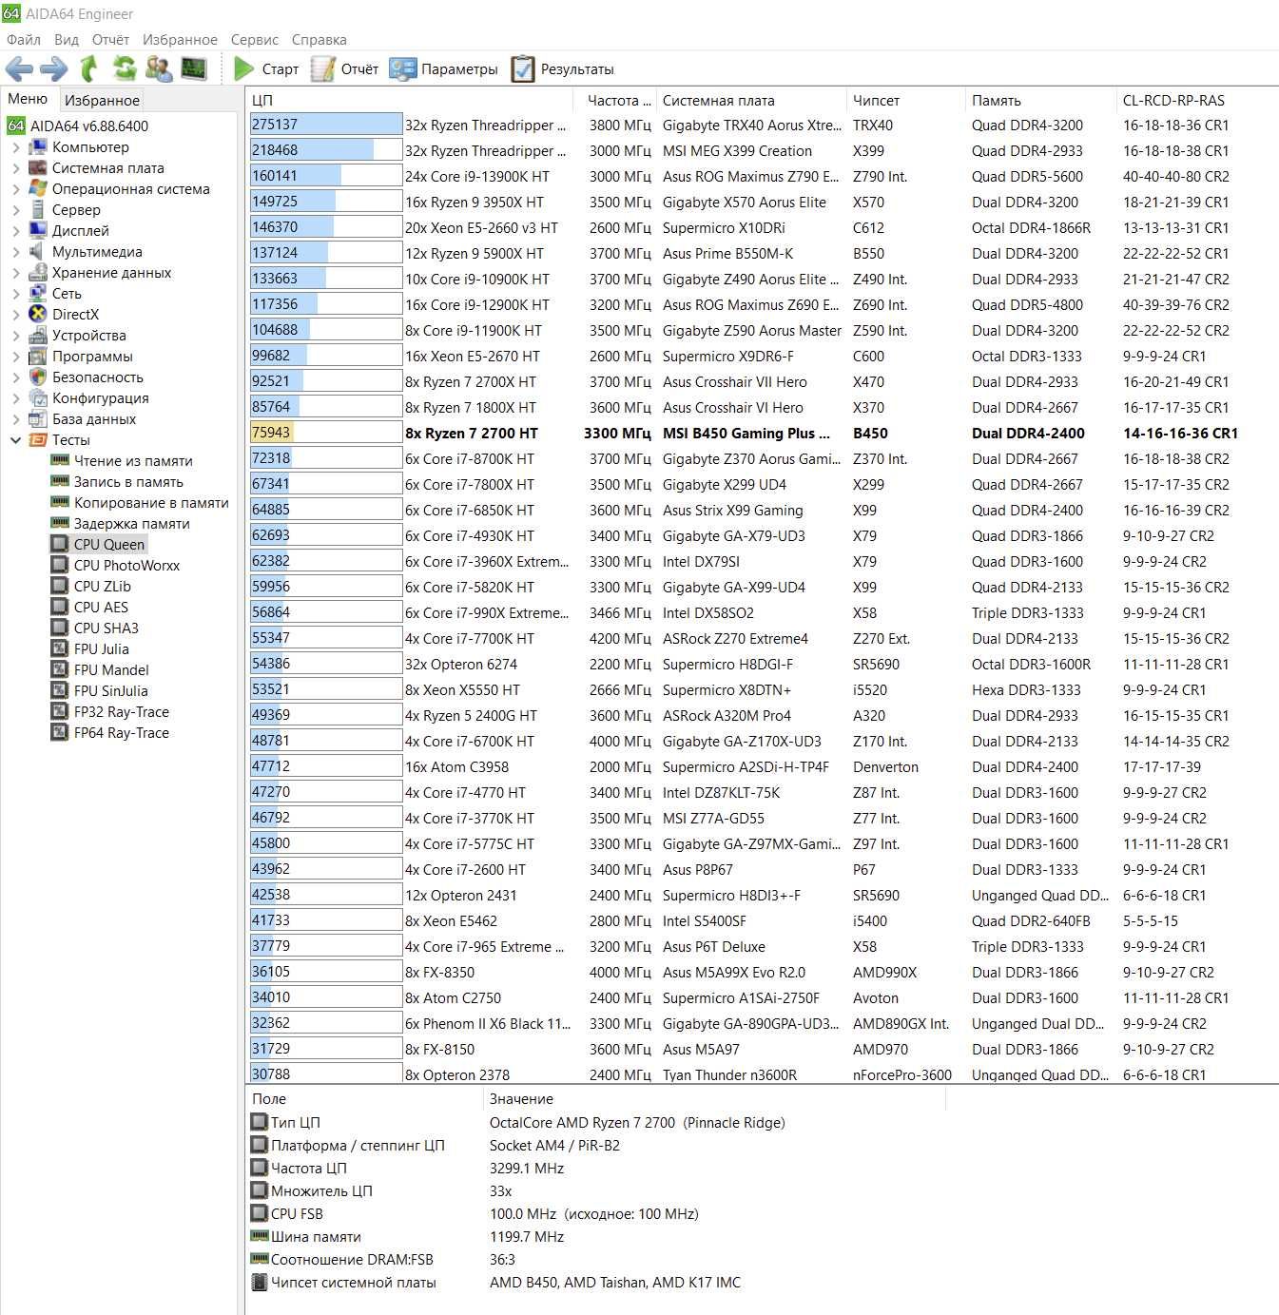The image size is (1279, 1315).
Task: Select the Конфигурация icon in tree
Action: point(38,398)
